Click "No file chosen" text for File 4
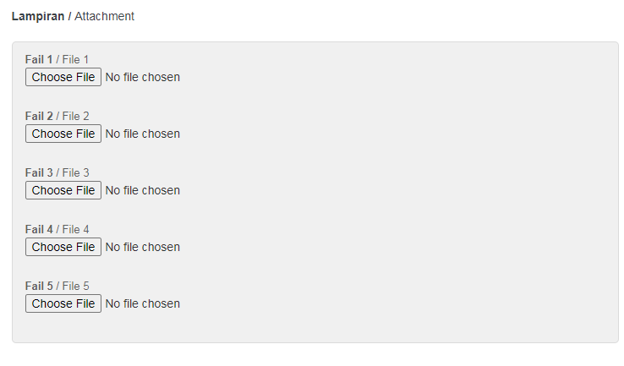Screen dimensions: 624x366 pos(142,247)
